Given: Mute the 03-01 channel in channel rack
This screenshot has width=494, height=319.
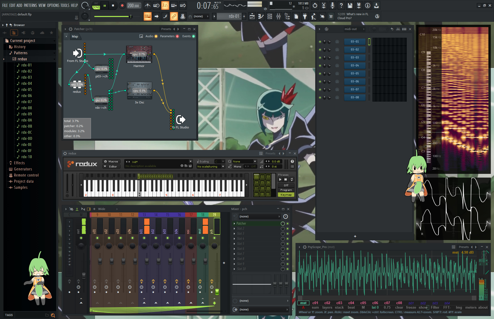Looking at the screenshot, I should tap(320, 42).
